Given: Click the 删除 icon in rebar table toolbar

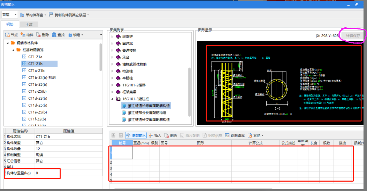Looking at the screenshot, I should click(x=166, y=135).
